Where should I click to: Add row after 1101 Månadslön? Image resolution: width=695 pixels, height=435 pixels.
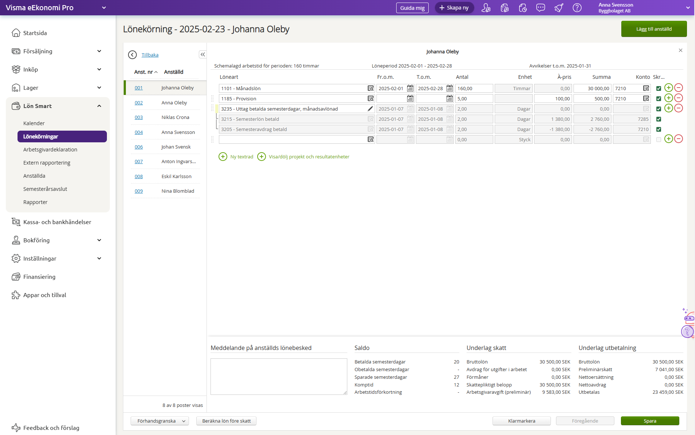[x=668, y=88]
